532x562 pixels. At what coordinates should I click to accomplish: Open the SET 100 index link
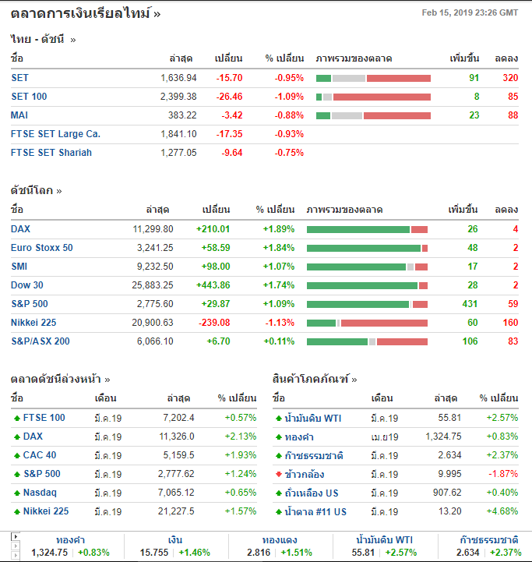click(29, 97)
